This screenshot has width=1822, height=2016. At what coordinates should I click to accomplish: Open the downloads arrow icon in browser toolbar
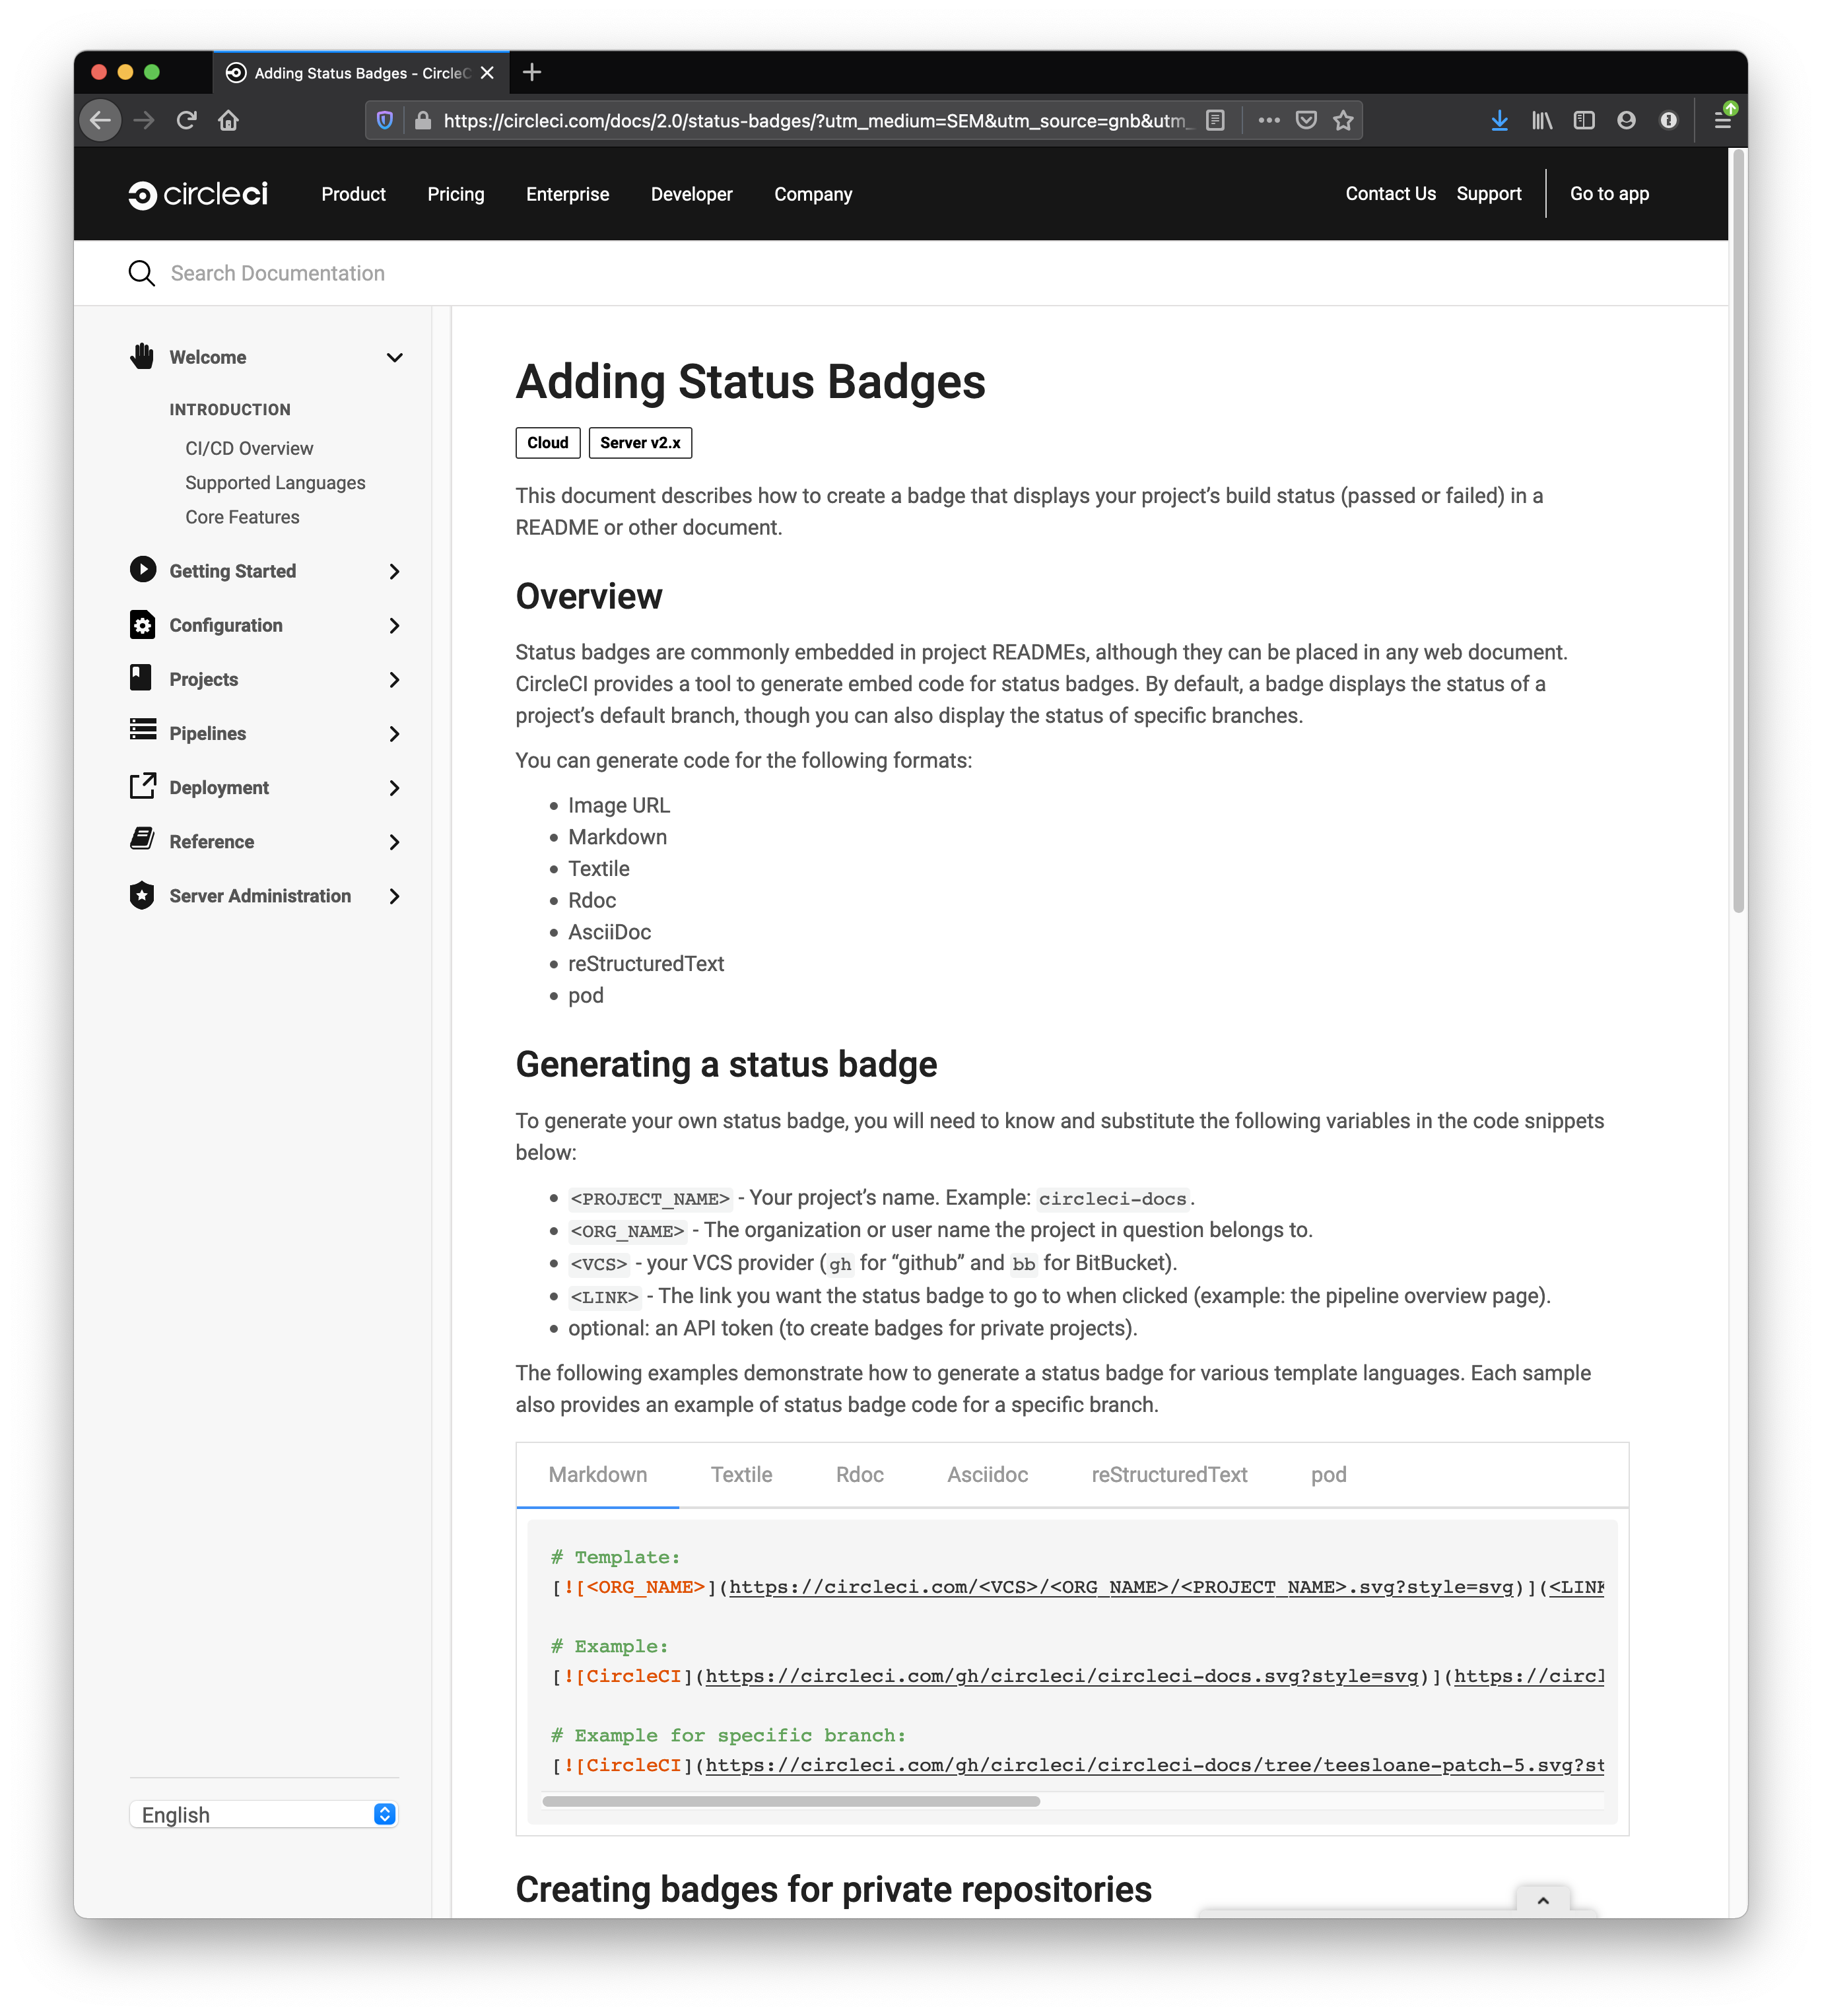pyautogui.click(x=1499, y=119)
